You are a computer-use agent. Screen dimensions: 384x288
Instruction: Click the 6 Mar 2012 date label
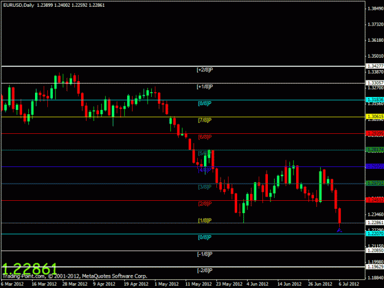(x=12, y=284)
